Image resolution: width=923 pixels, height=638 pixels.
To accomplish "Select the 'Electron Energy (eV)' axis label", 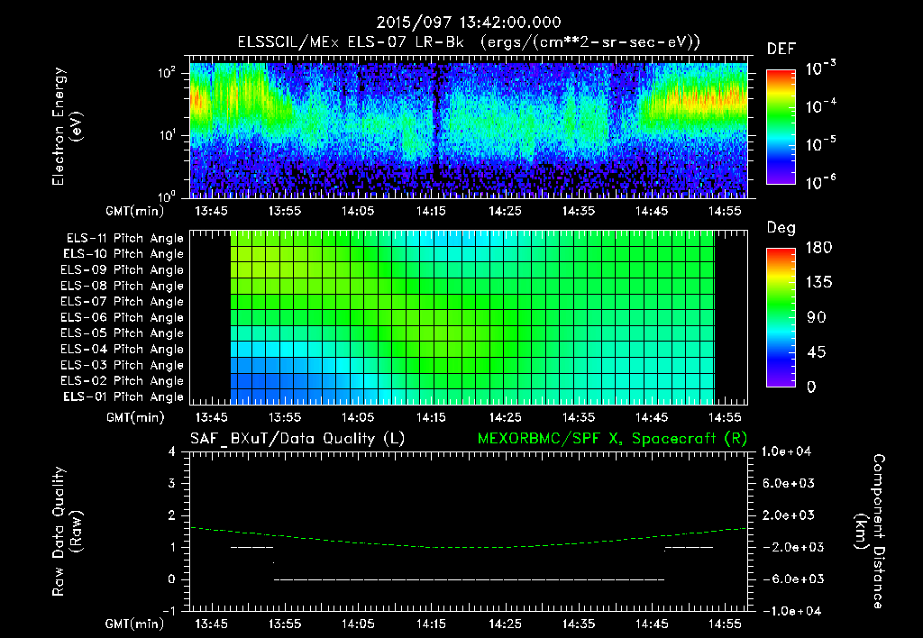I will pos(67,126).
